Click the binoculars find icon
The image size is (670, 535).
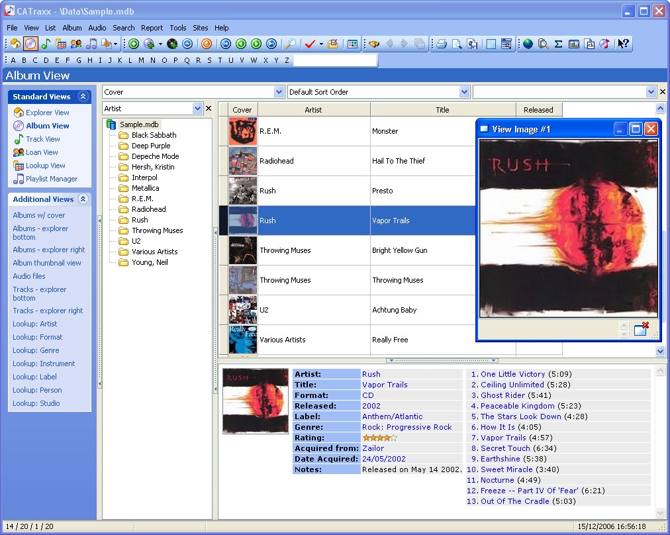pyautogui.click(x=374, y=44)
